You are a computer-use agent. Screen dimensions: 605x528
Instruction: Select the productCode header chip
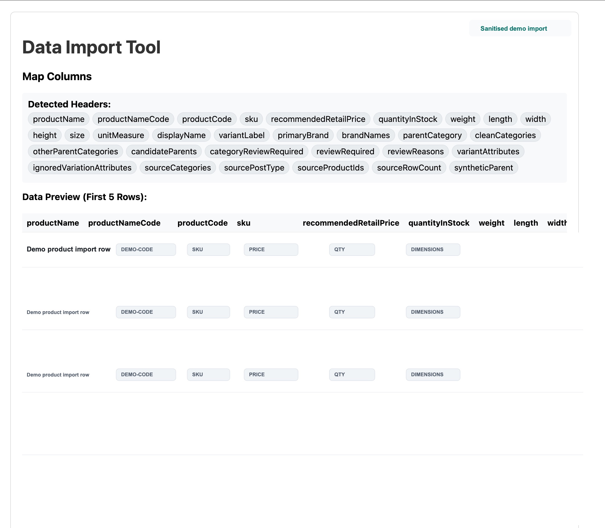coord(207,119)
